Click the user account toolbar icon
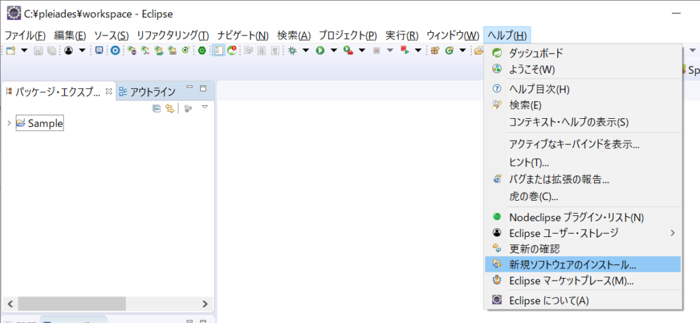The image size is (700, 323). point(68,51)
